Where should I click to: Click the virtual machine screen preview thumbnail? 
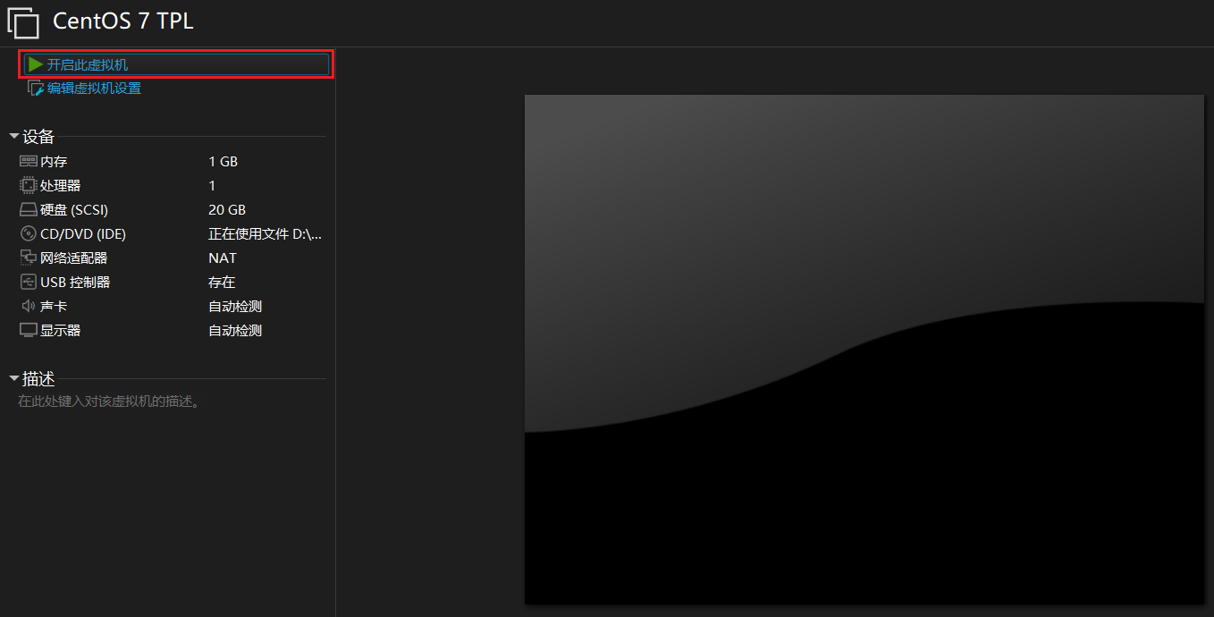864,350
